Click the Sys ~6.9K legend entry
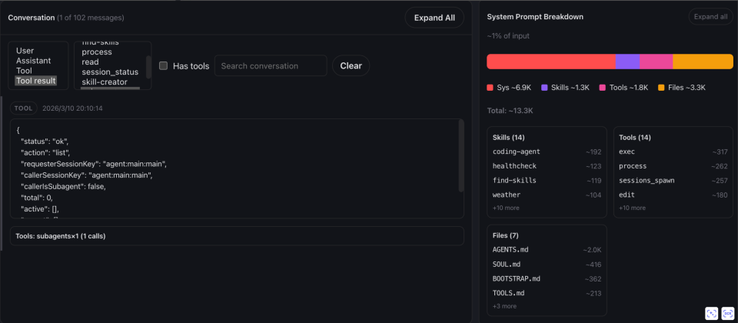The width and height of the screenshot is (738, 323). 509,88
